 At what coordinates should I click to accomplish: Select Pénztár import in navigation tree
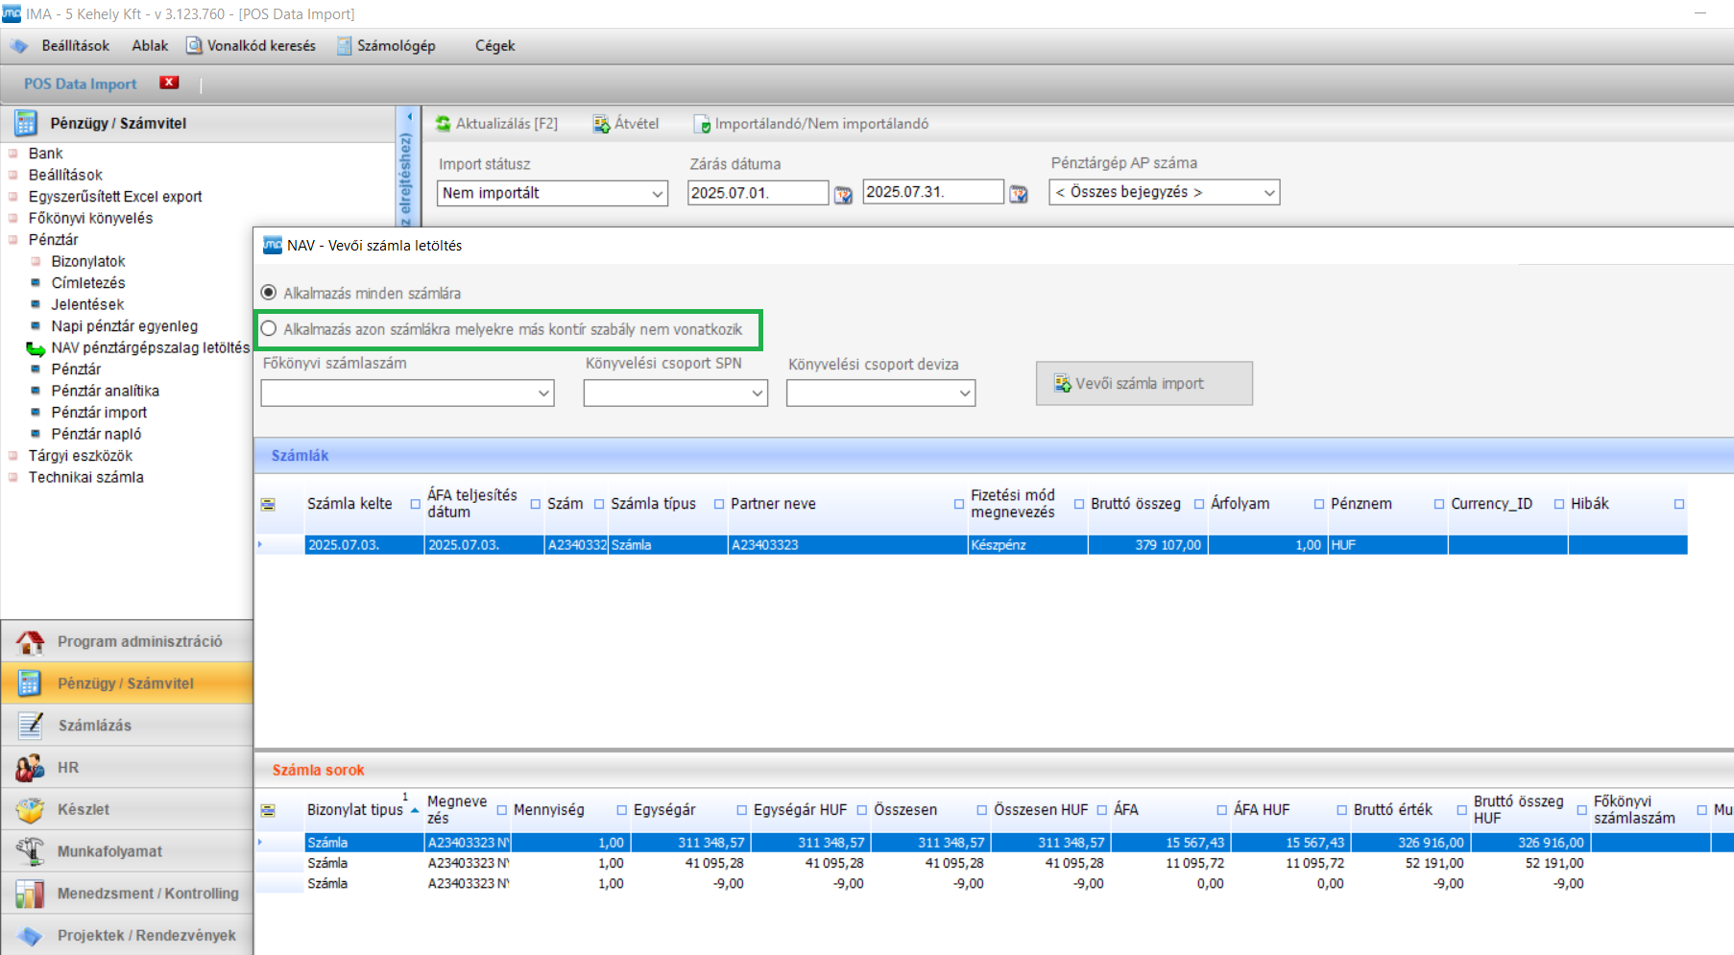(x=99, y=413)
